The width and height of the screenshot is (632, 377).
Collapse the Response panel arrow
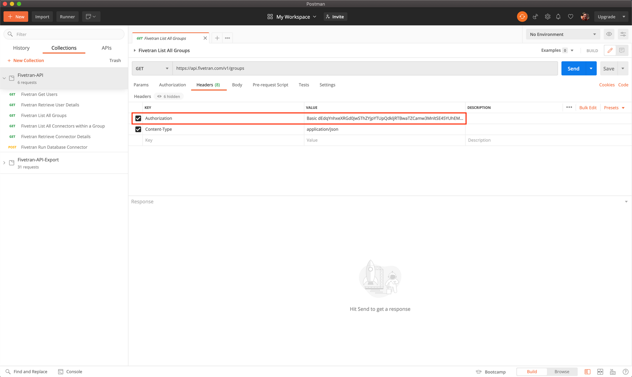(626, 202)
